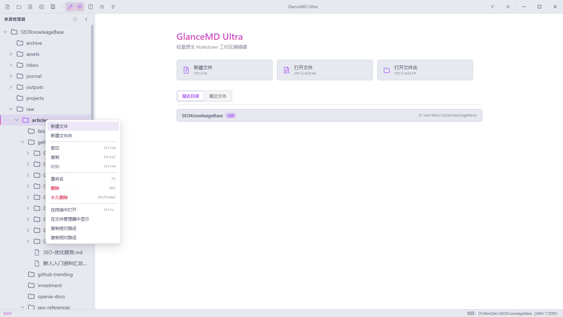
Task: Click the open document icon in the top toolbar
Action: click(x=30, y=7)
